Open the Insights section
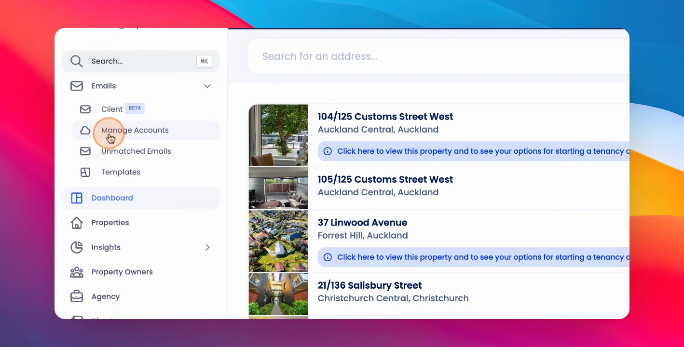The height and width of the screenshot is (347, 684). [141, 247]
